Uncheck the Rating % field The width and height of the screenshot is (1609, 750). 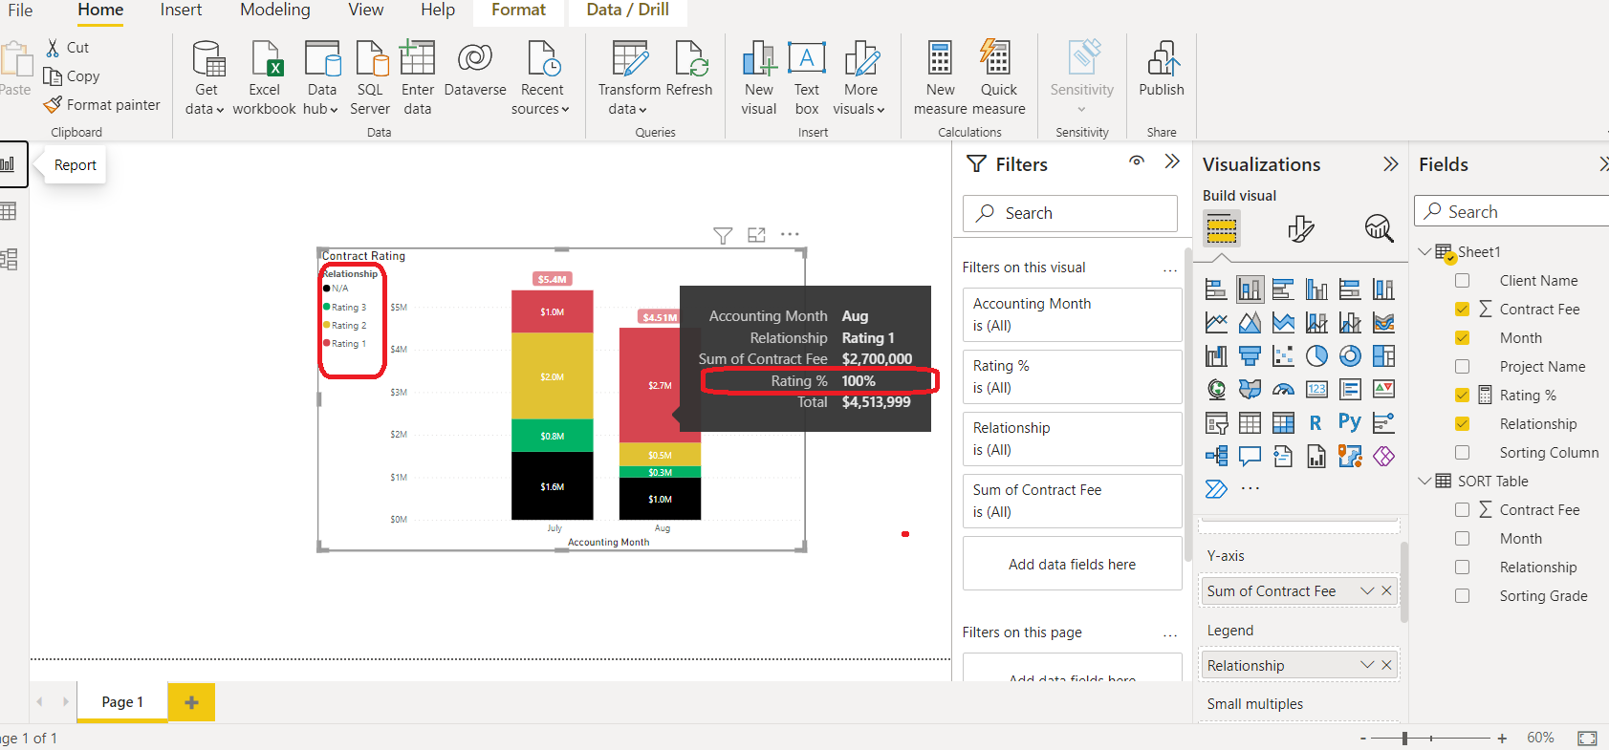pyautogui.click(x=1462, y=396)
